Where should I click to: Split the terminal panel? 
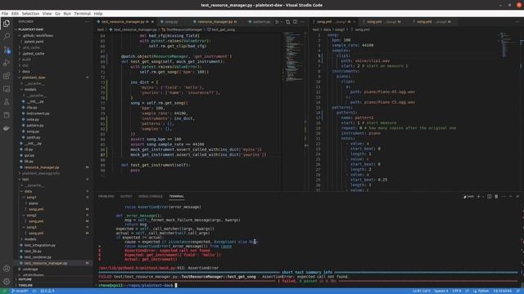tap(490, 196)
